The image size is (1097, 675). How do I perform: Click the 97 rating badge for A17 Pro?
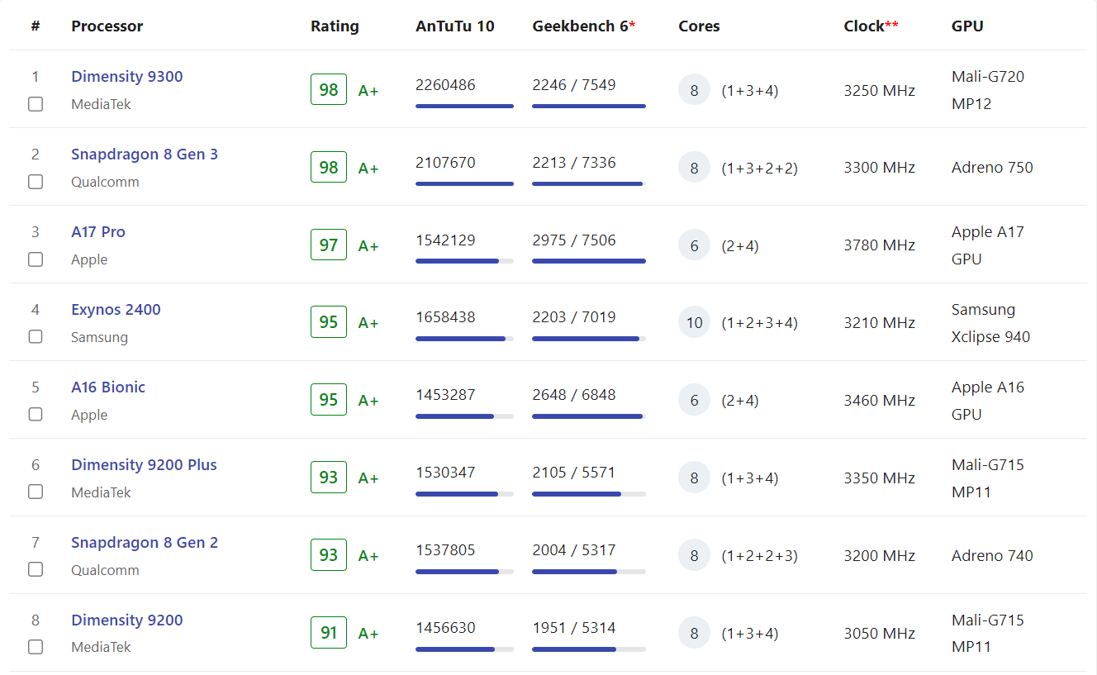(329, 245)
